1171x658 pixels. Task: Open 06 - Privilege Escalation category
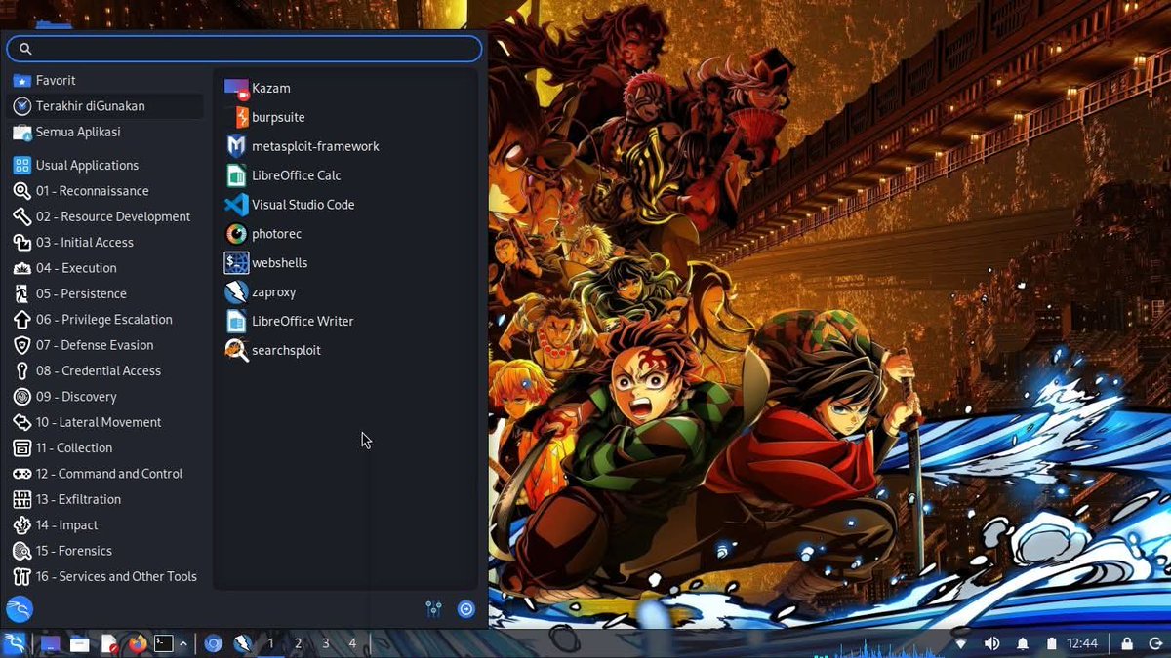point(106,319)
